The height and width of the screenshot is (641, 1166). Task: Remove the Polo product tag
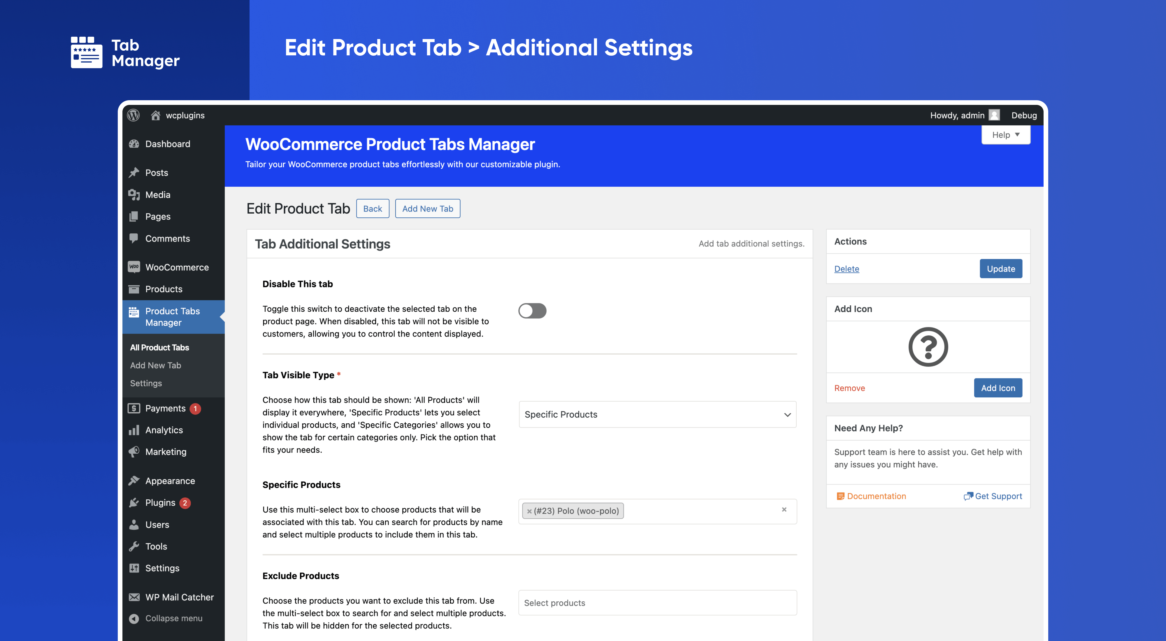click(529, 511)
